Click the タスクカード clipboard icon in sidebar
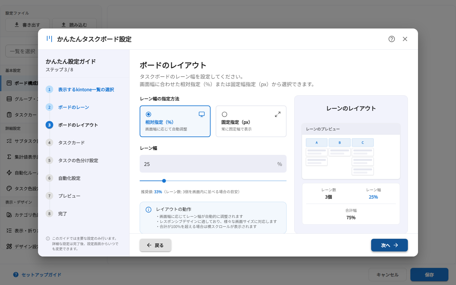456x285 pixels. (x=9, y=115)
